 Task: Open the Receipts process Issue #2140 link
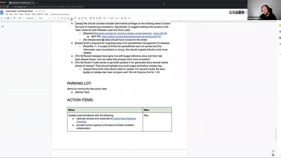pyautogui.click(x=131, y=33)
